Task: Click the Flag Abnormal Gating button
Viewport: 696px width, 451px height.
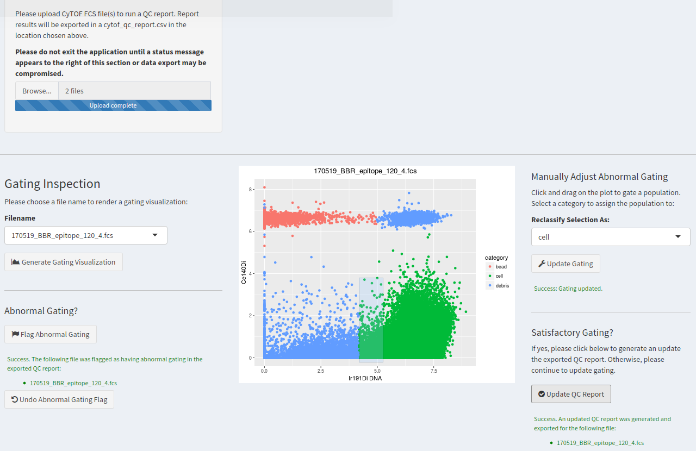Action: pos(51,334)
